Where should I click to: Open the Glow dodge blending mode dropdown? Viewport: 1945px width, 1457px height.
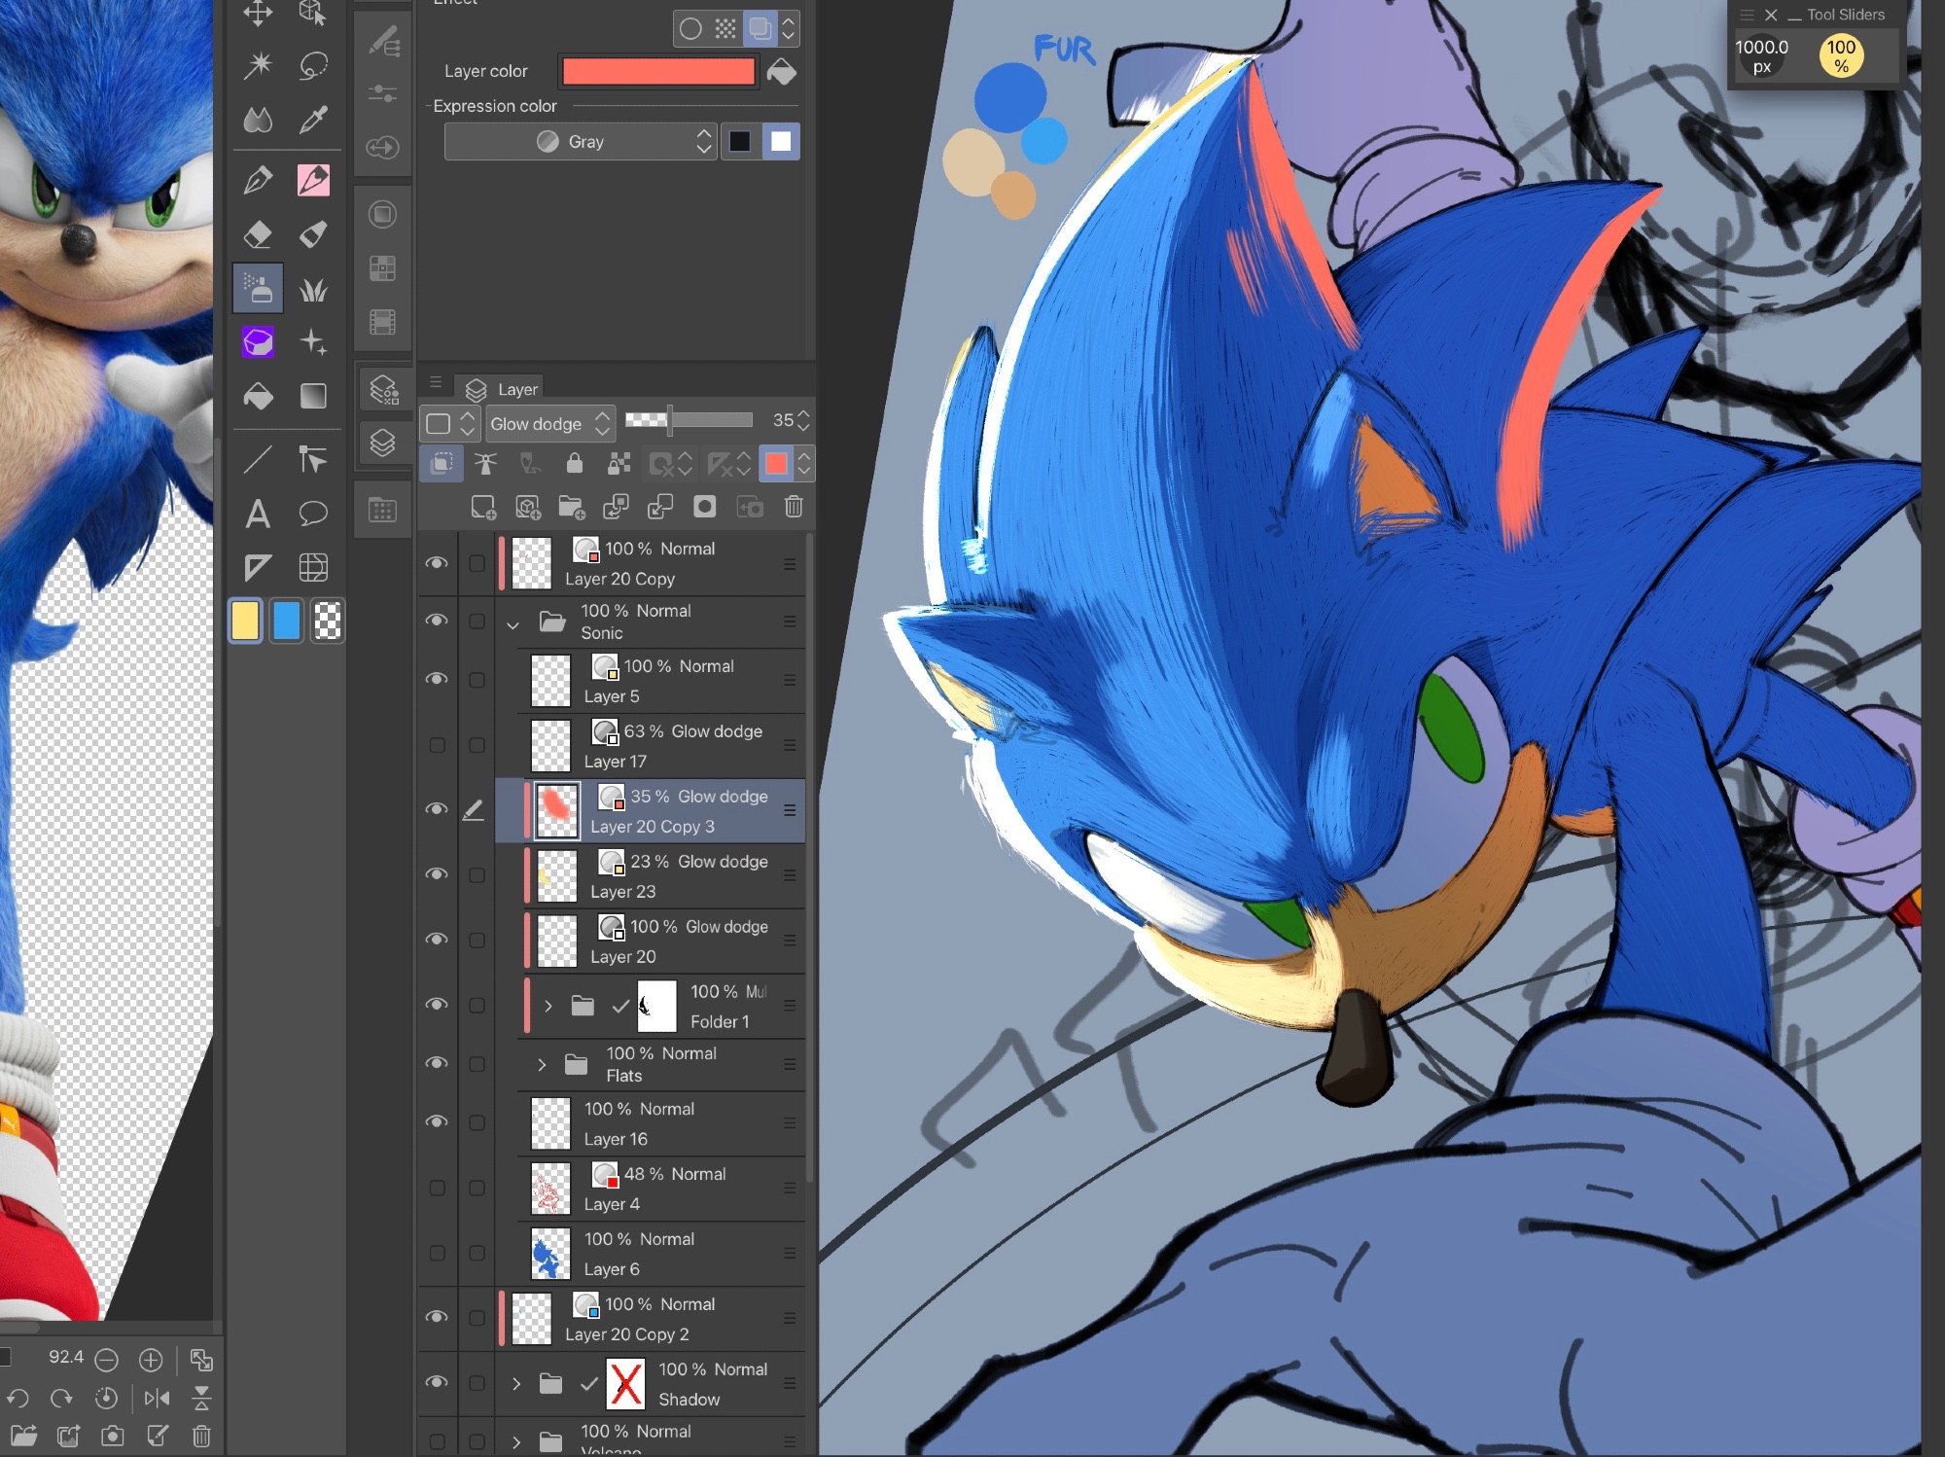point(550,423)
